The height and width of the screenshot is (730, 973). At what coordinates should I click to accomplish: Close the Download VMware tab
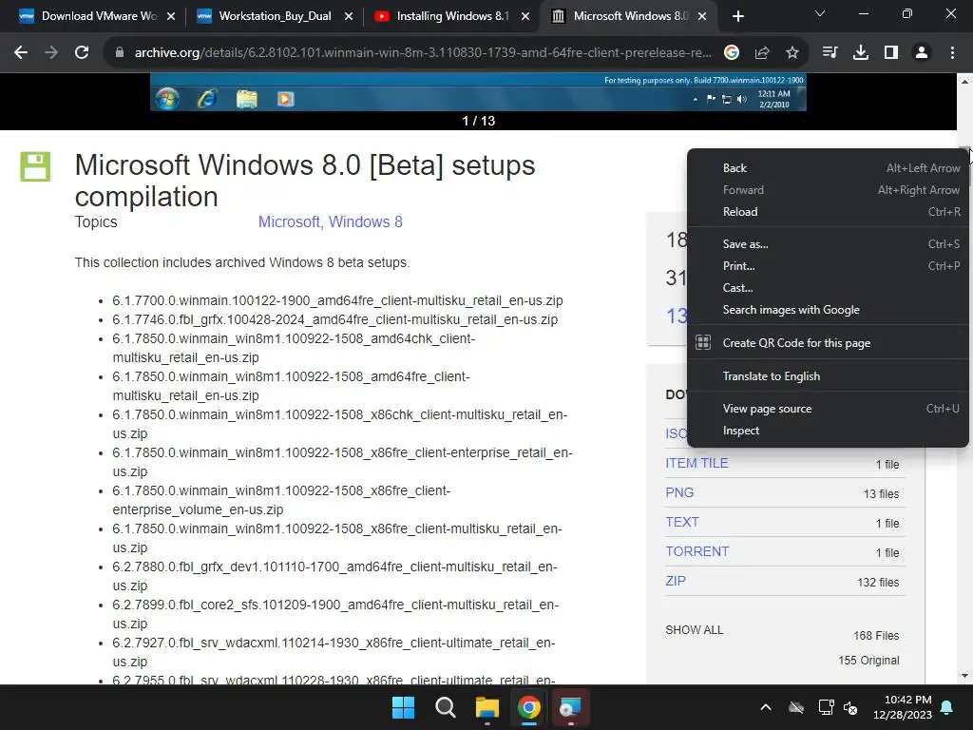coord(171,16)
